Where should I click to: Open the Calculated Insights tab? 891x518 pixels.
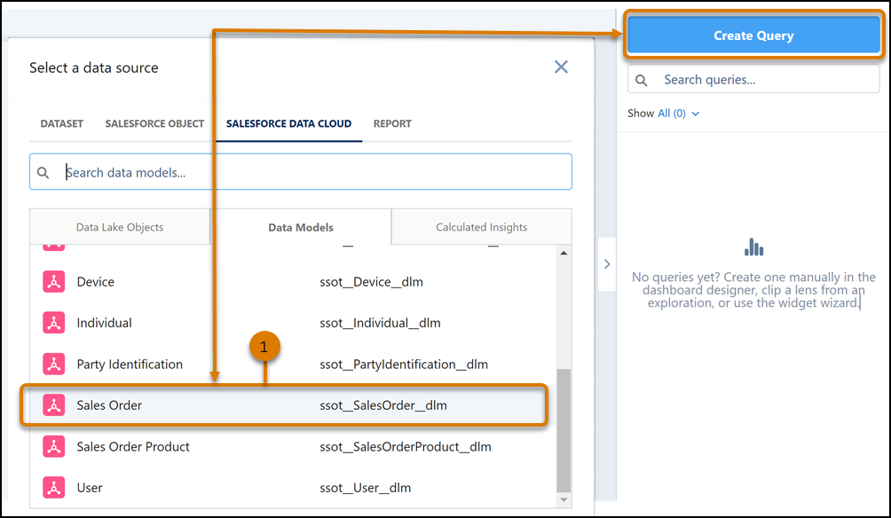point(481,227)
